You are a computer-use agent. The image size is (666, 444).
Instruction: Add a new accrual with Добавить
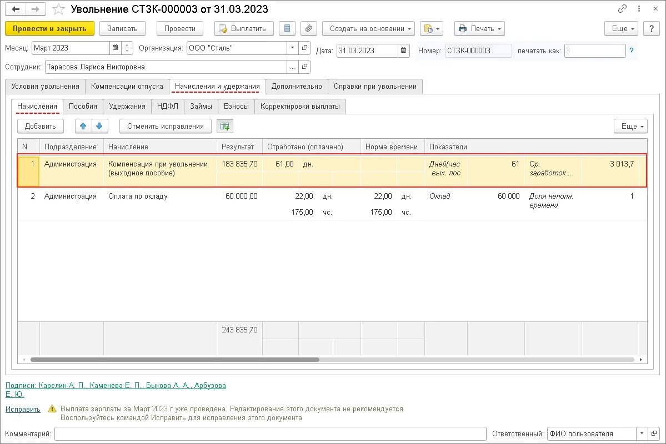pyautogui.click(x=41, y=126)
